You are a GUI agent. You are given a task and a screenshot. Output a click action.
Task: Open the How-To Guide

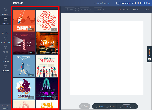point(5,107)
